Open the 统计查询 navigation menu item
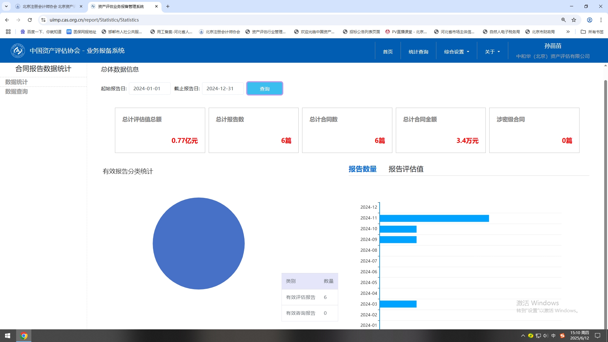The image size is (608, 342). 418,52
